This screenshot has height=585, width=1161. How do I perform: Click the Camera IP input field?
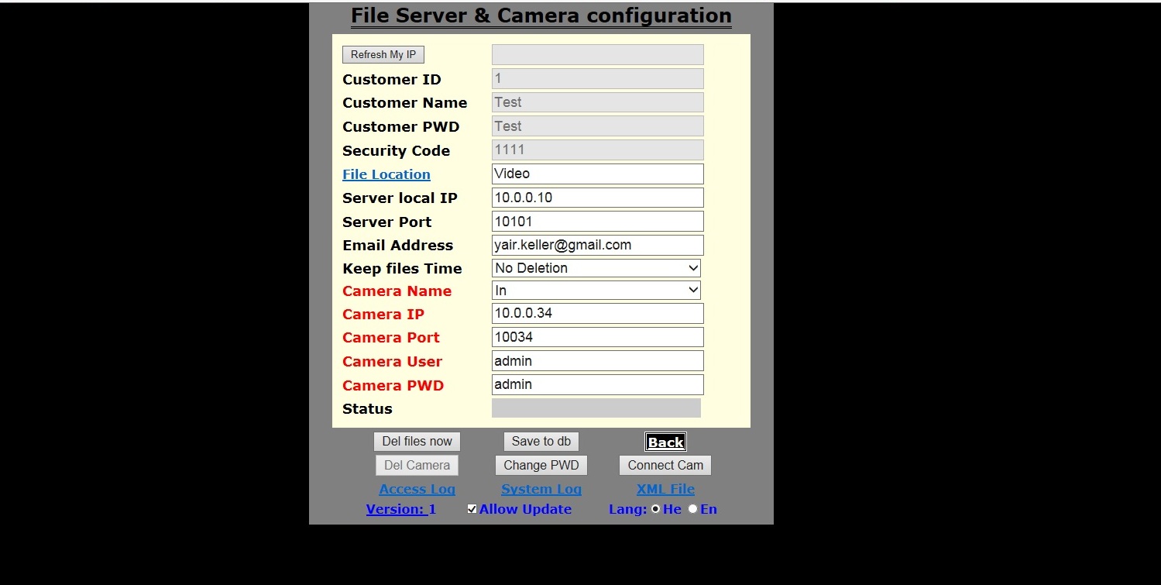coord(598,313)
